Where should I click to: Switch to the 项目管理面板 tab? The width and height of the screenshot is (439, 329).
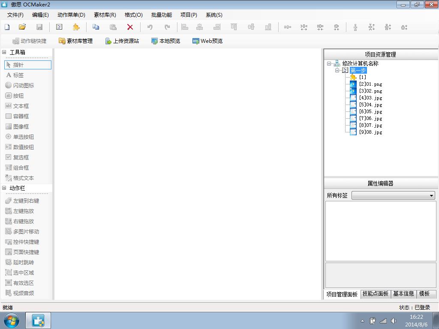342,294
